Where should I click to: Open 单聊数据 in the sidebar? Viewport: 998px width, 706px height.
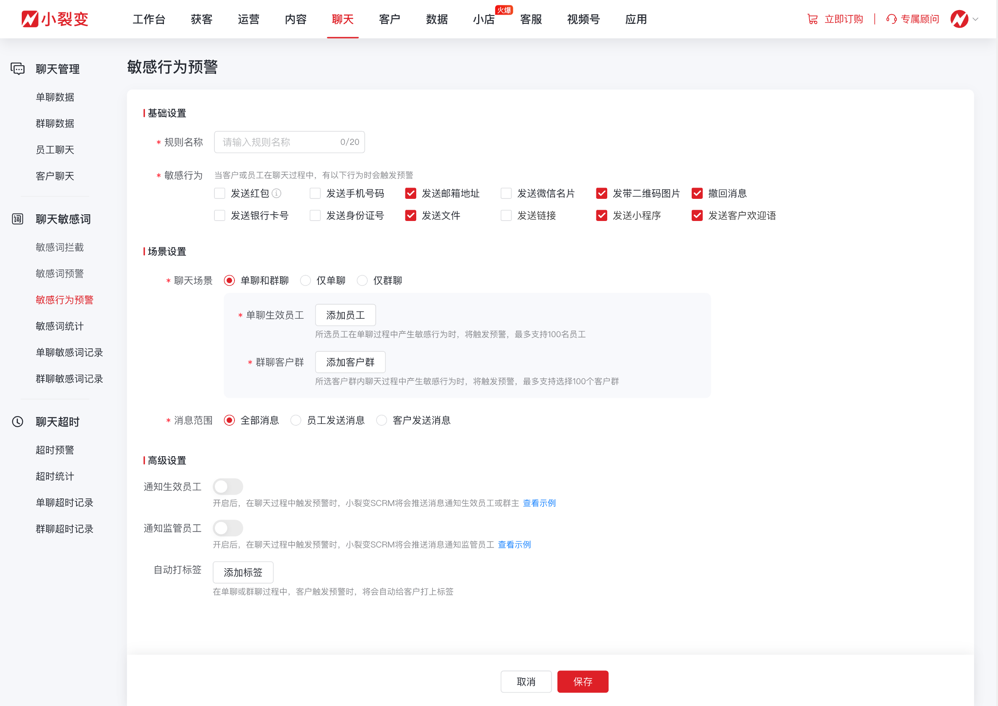55,97
